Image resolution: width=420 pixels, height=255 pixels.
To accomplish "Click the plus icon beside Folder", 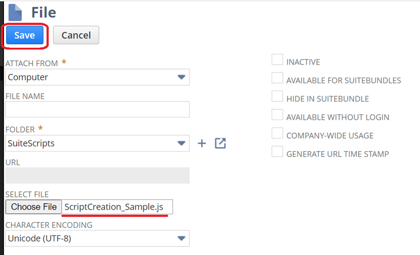I will click(x=202, y=144).
